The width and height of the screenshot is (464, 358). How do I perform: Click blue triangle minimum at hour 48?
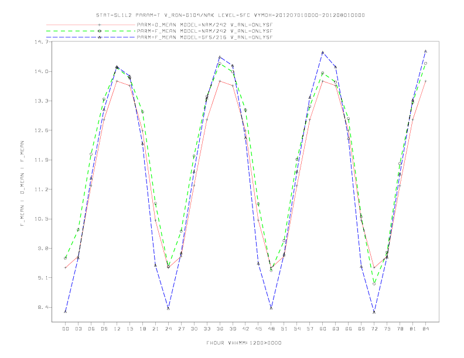coord(271,308)
